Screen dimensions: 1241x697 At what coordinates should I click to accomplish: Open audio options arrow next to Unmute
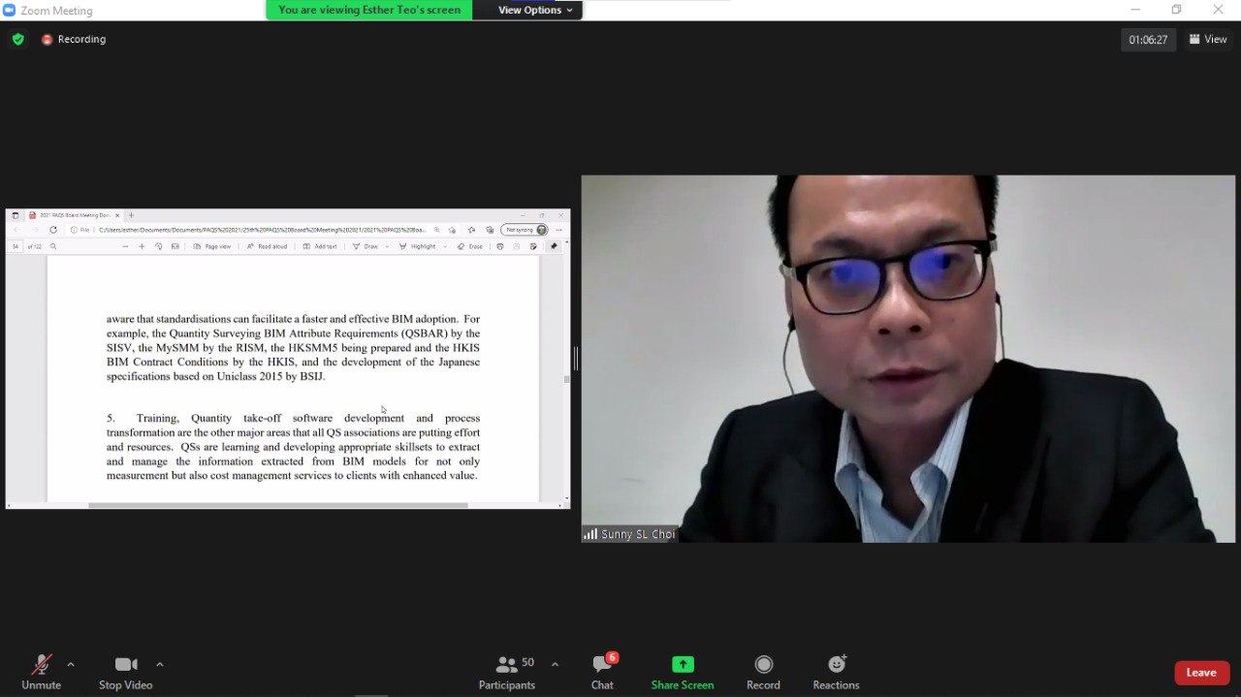coord(71,664)
